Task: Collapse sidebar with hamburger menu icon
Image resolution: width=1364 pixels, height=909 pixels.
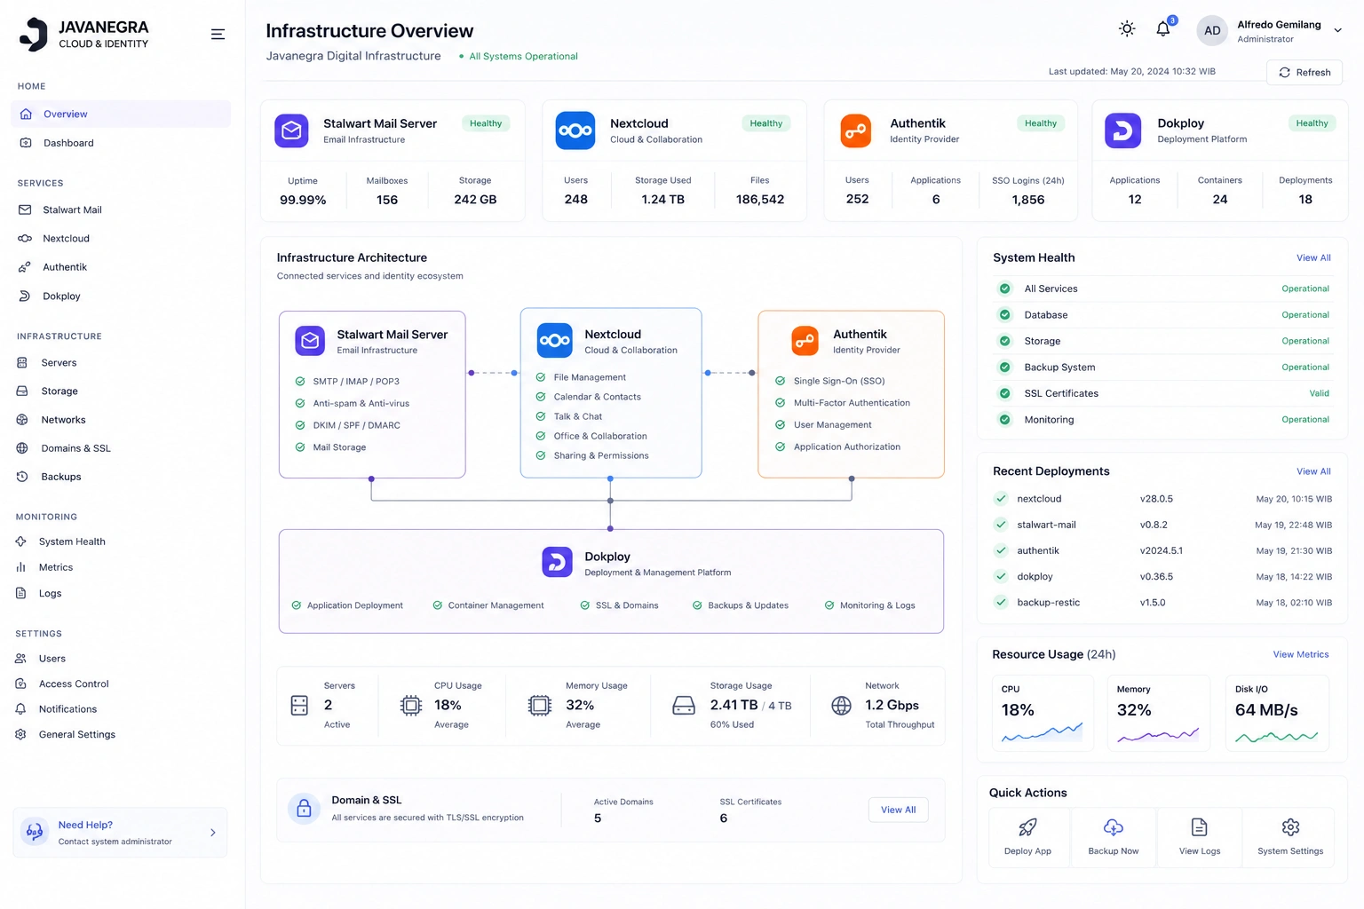Action: (218, 35)
